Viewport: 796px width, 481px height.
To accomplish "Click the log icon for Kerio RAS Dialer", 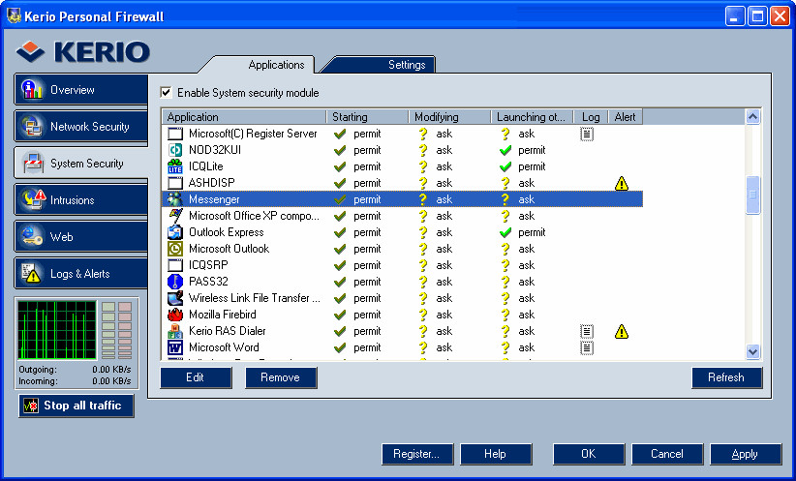I will pyautogui.click(x=587, y=331).
